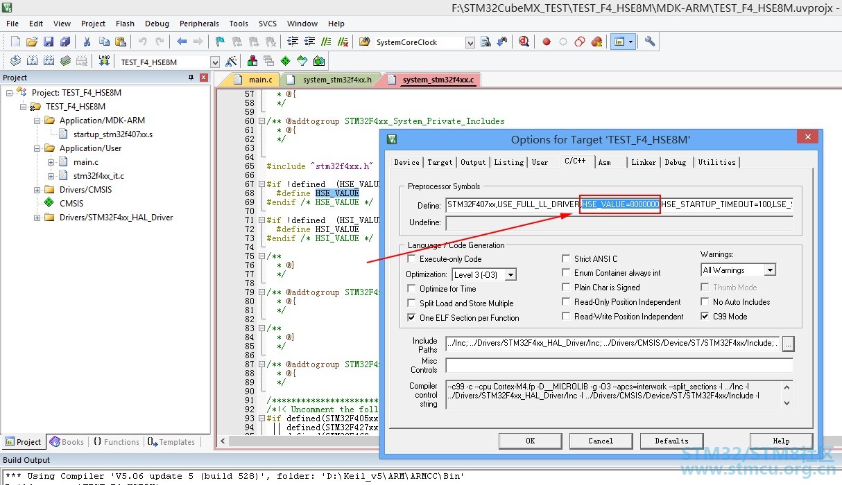
Task: Click the Rebuild all target files icon
Action: [49, 61]
